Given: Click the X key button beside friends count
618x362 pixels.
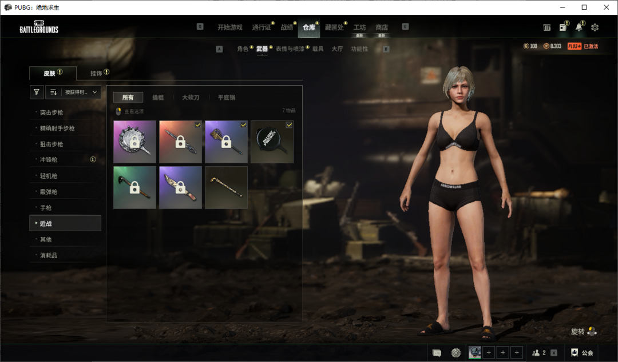Looking at the screenshot, I should click(x=554, y=353).
